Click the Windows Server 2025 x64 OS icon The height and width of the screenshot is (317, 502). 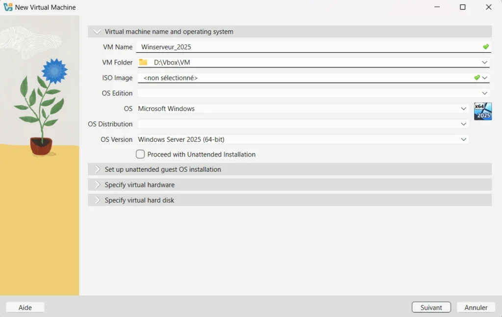483,111
